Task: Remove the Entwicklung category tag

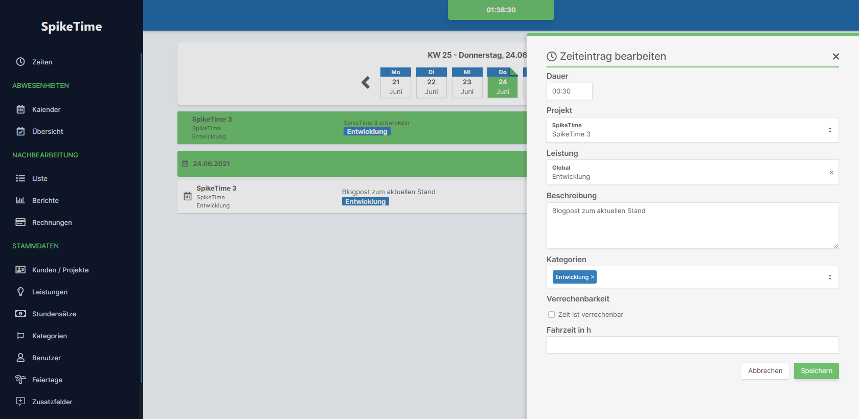Action: [593, 277]
